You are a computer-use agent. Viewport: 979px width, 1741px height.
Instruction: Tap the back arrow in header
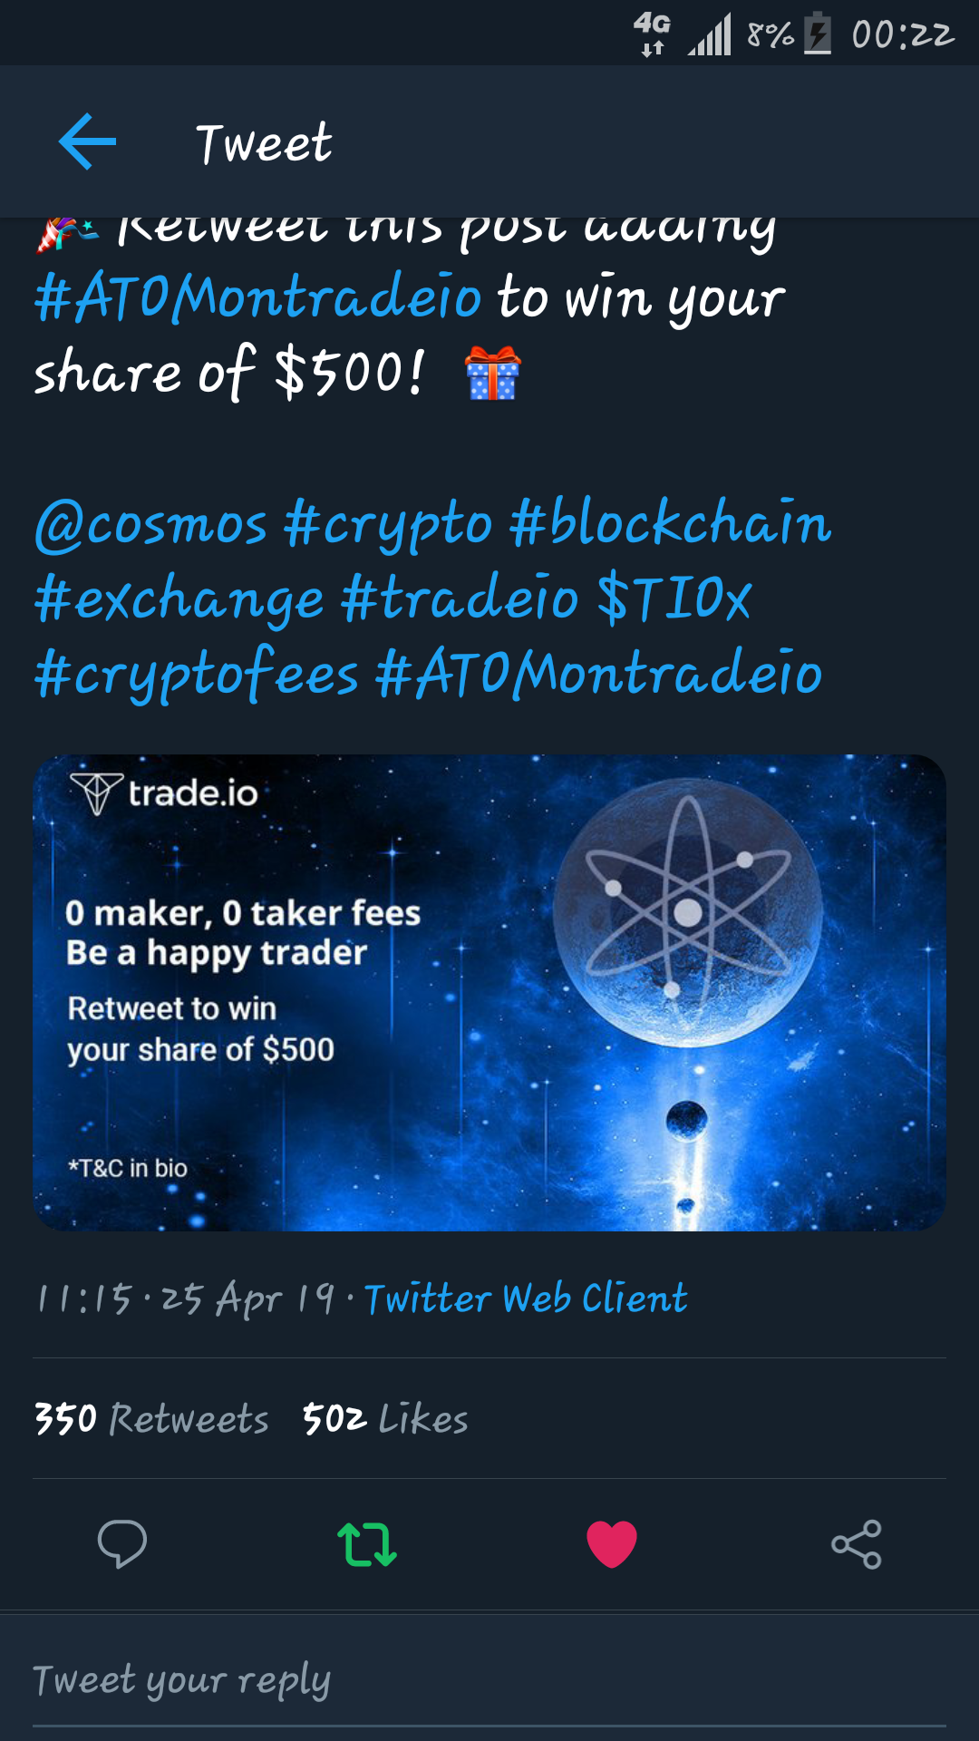pyautogui.click(x=87, y=141)
